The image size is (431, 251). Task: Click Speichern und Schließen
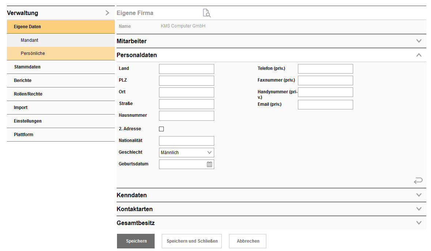[x=192, y=241]
